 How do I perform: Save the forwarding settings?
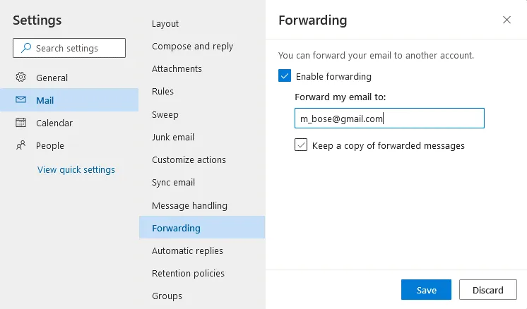point(426,290)
